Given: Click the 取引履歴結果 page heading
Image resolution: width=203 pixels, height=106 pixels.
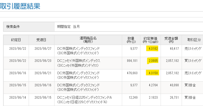Looking at the screenshot, I should [x=20, y=6].
